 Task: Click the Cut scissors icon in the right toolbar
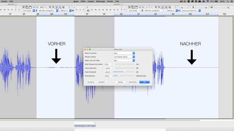click(x=129, y=7)
